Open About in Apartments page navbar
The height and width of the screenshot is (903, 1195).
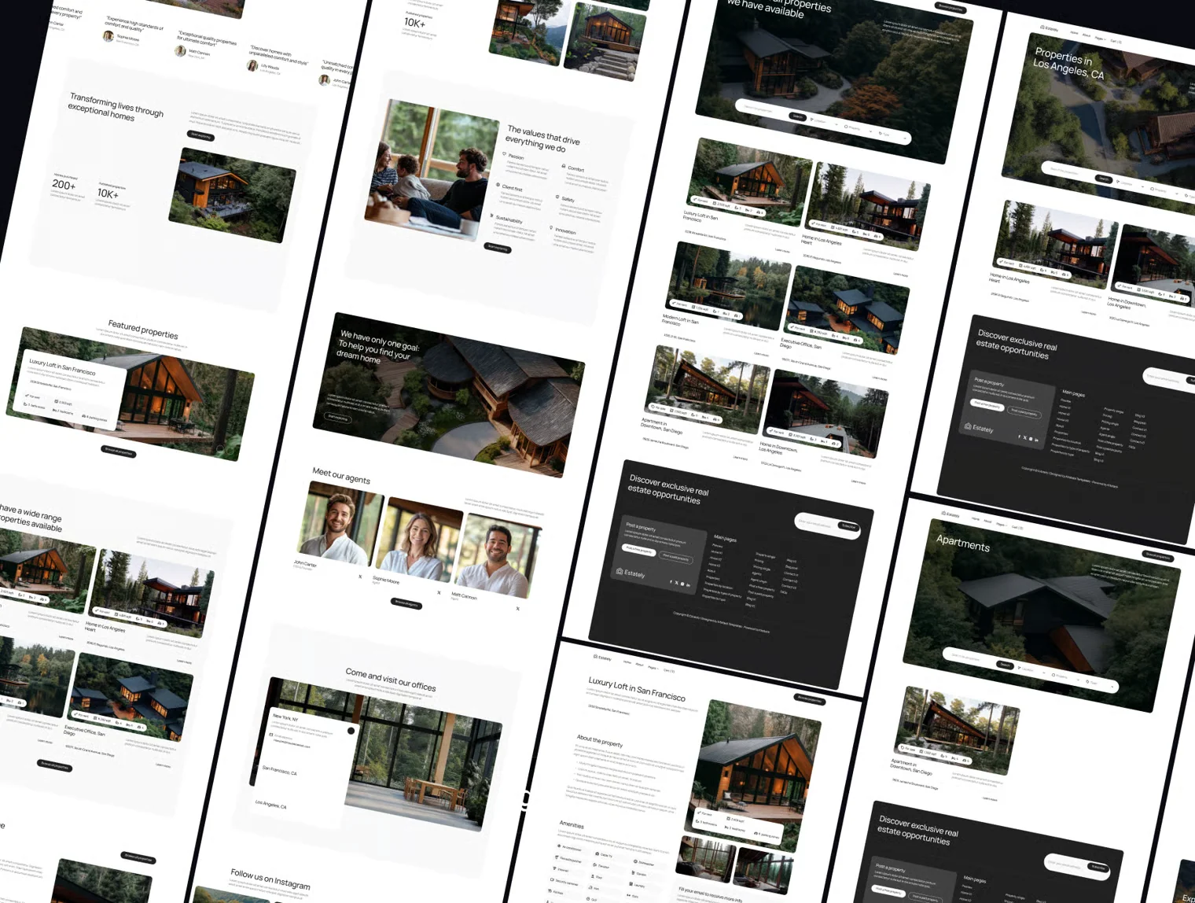coord(988,522)
